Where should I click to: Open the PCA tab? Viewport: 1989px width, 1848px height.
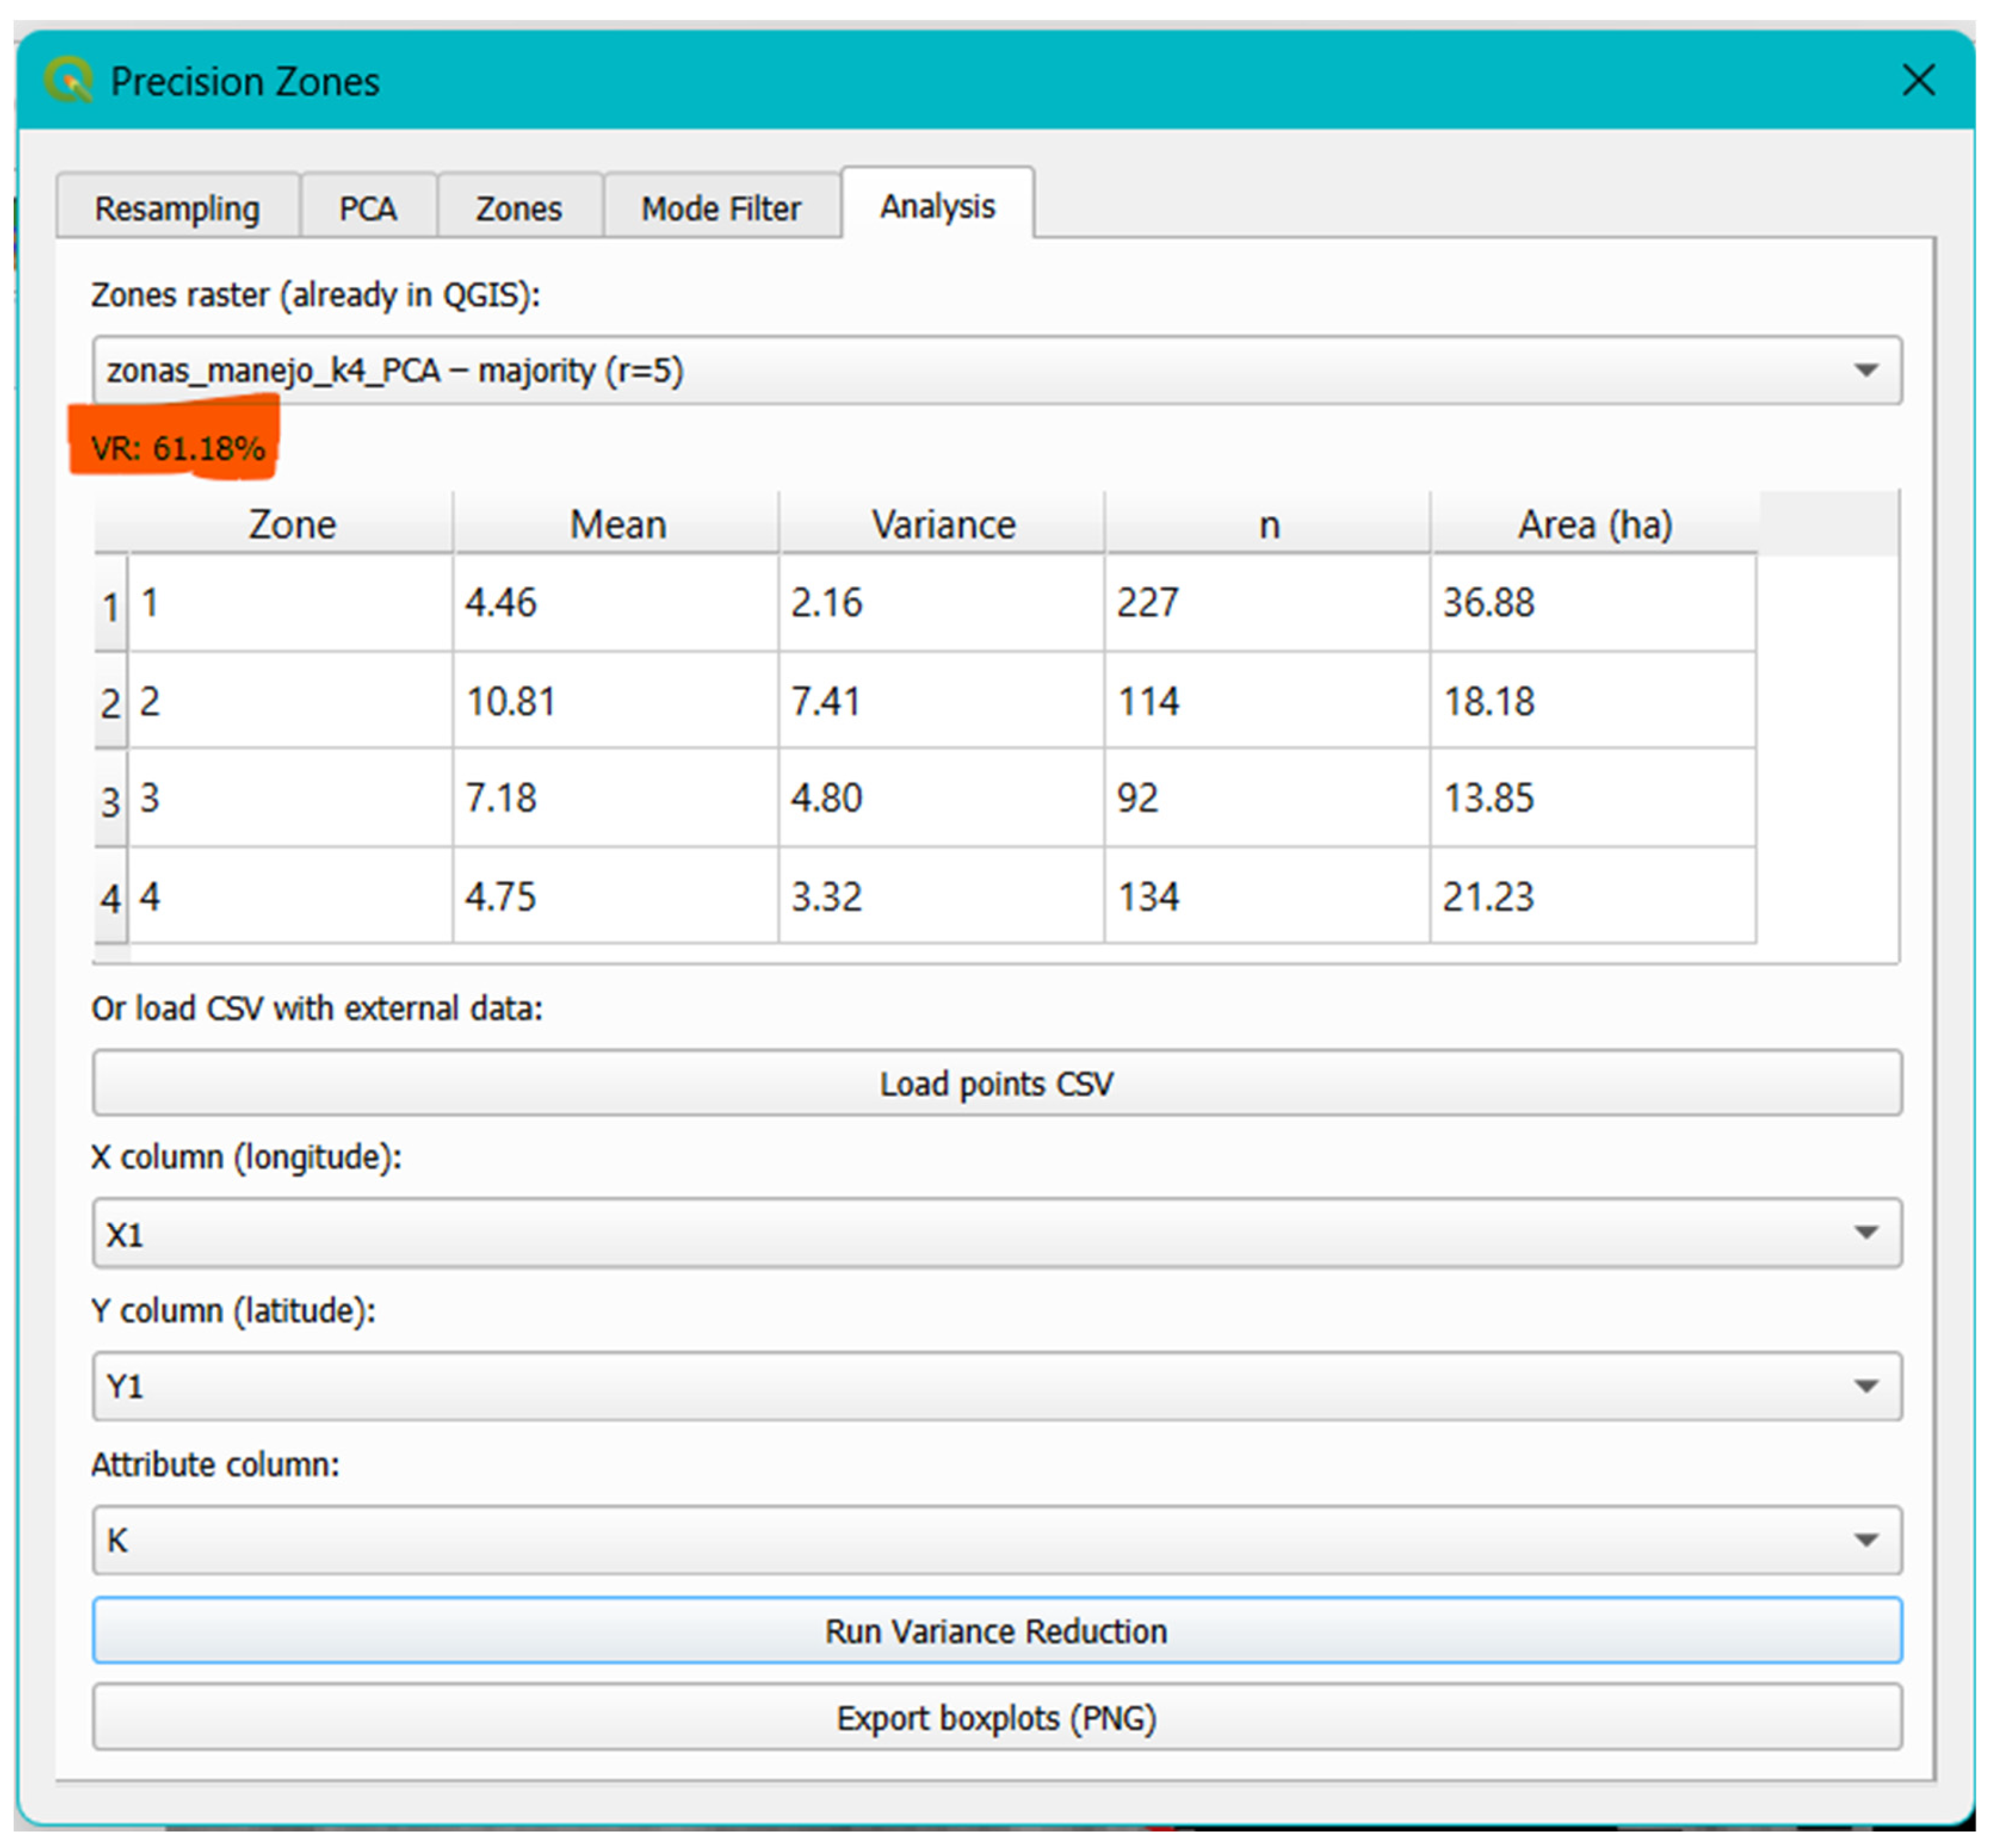click(367, 208)
